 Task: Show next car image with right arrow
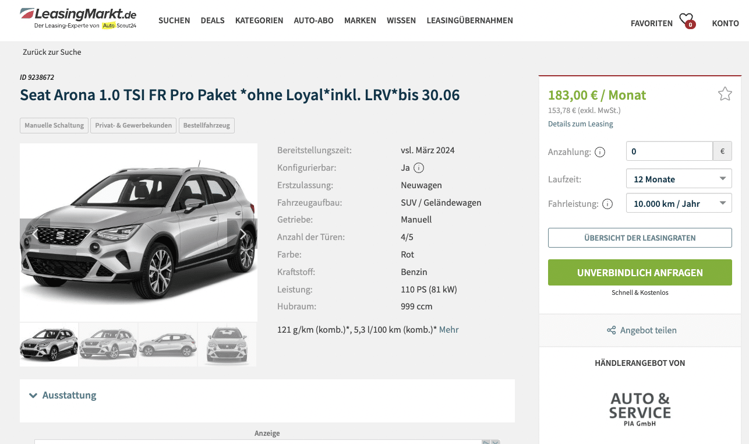coord(242,234)
